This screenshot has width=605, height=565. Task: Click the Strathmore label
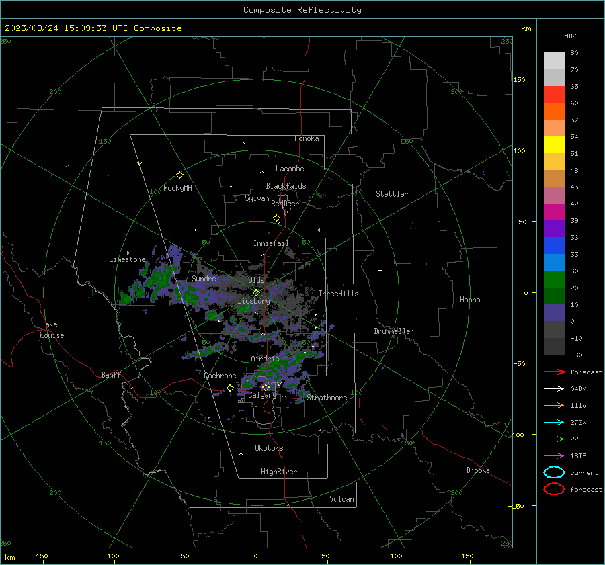click(327, 398)
